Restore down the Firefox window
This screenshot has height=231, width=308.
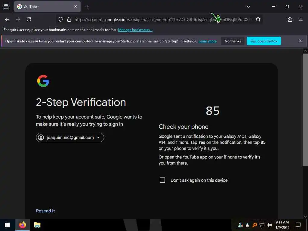click(x=287, y=7)
